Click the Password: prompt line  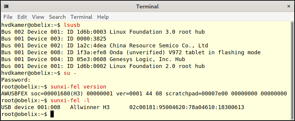[x=16, y=80]
